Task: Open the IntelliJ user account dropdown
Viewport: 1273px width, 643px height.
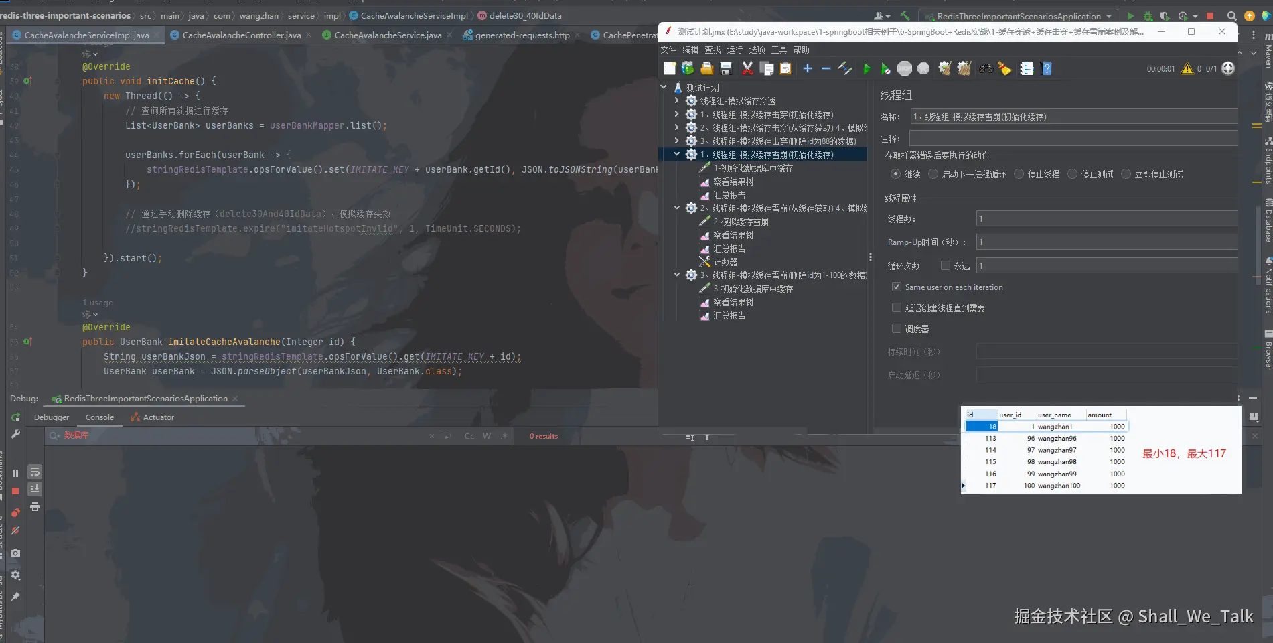Action: (x=882, y=16)
